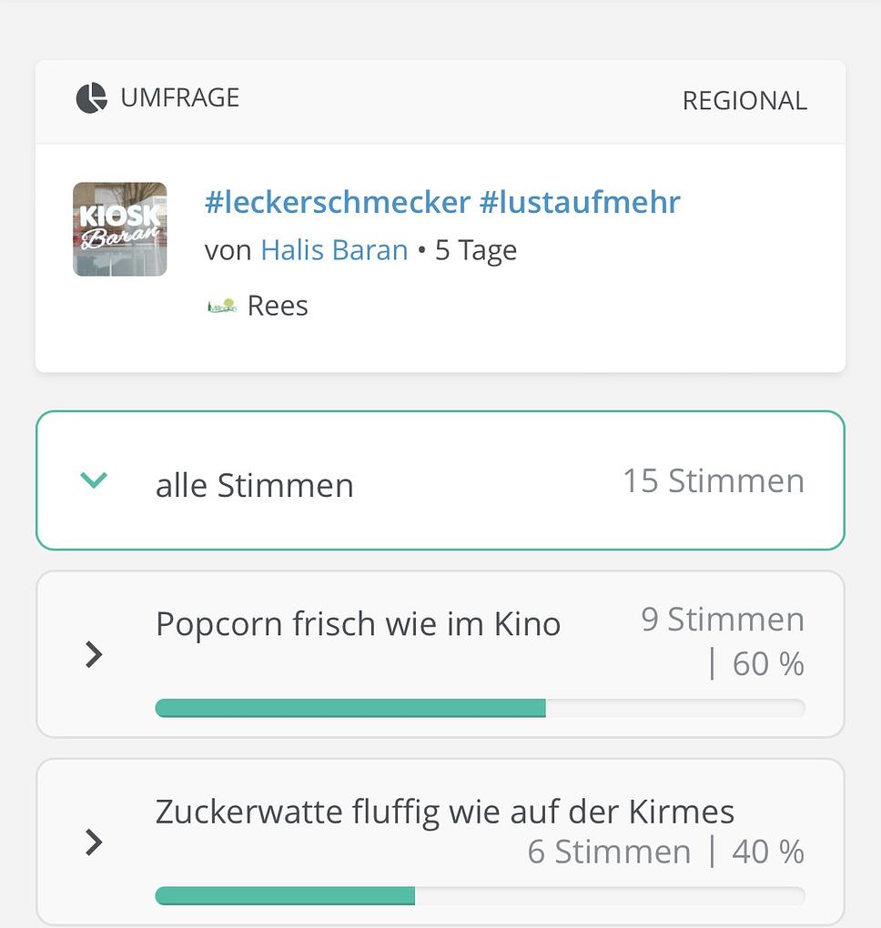
Task: Click the pie chart poll icon
Action: pyautogui.click(x=92, y=98)
